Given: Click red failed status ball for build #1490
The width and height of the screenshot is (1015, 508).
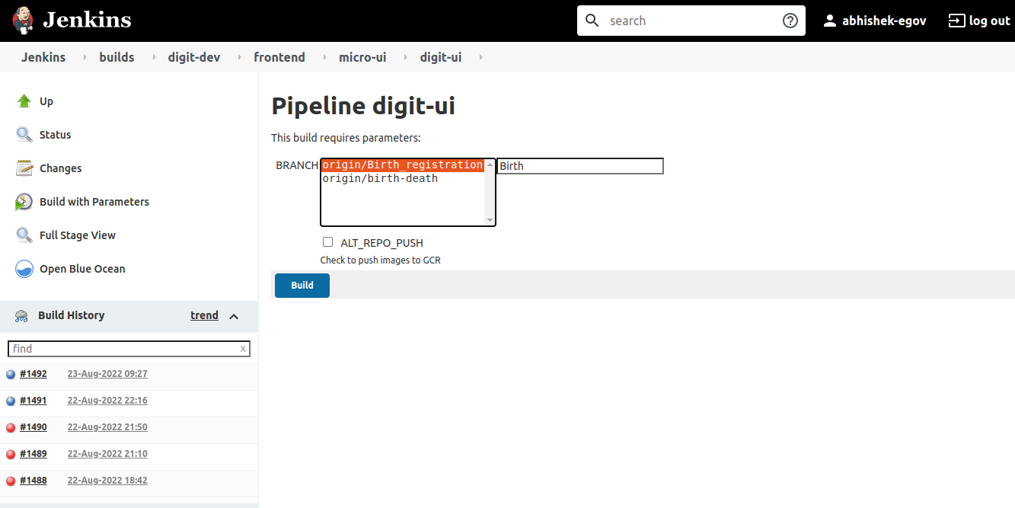Looking at the screenshot, I should tap(11, 427).
